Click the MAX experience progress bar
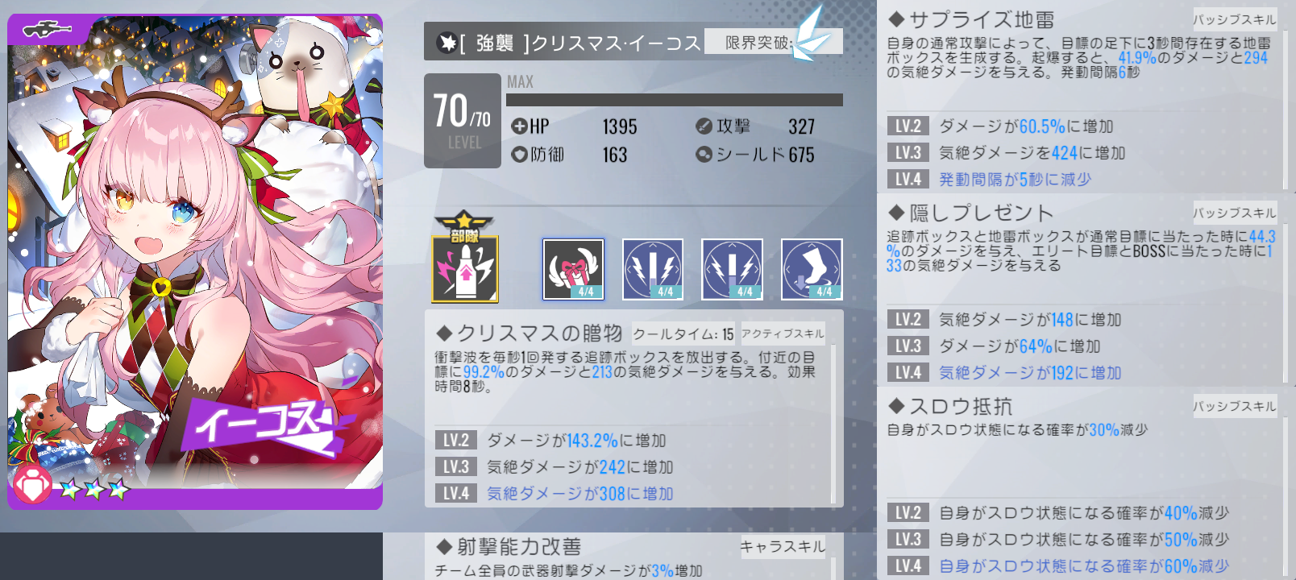 point(675,100)
